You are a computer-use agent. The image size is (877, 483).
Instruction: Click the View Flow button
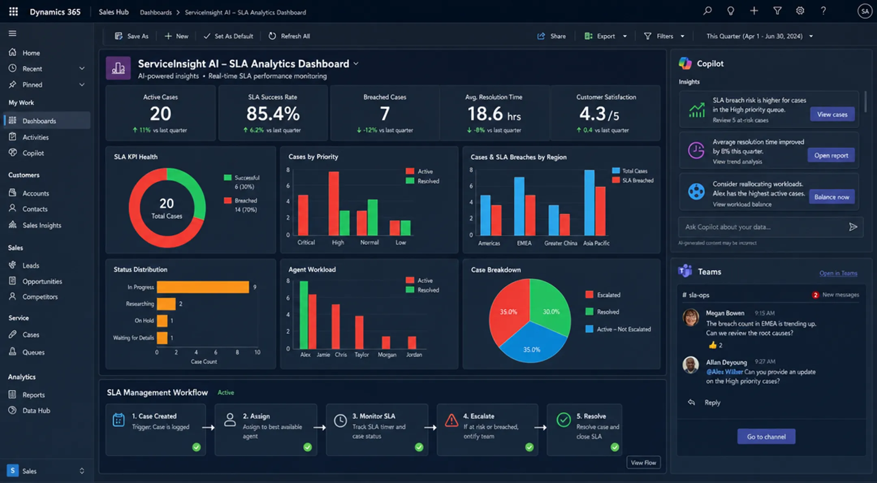pyautogui.click(x=644, y=463)
